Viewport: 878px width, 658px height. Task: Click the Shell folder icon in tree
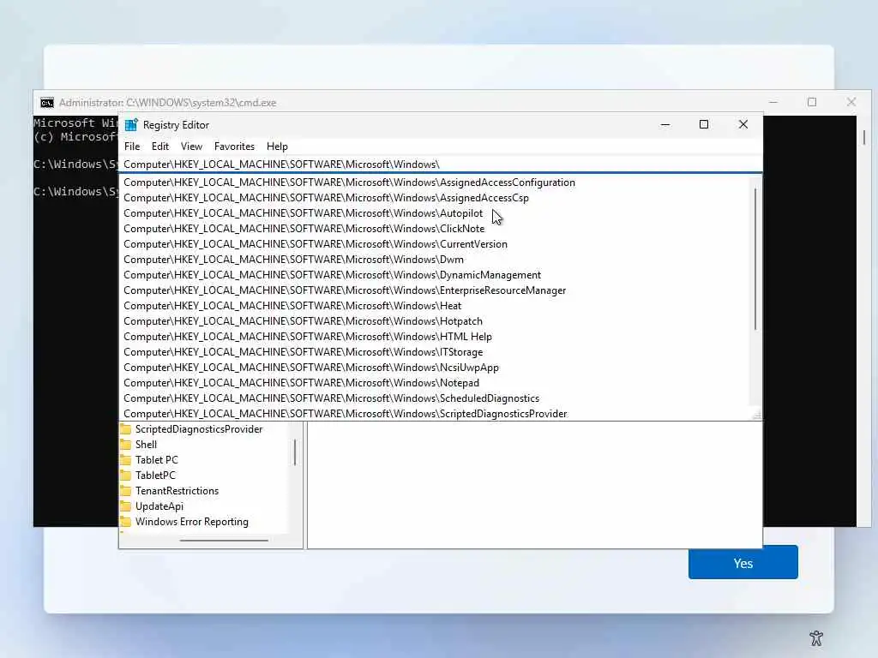tap(126, 445)
